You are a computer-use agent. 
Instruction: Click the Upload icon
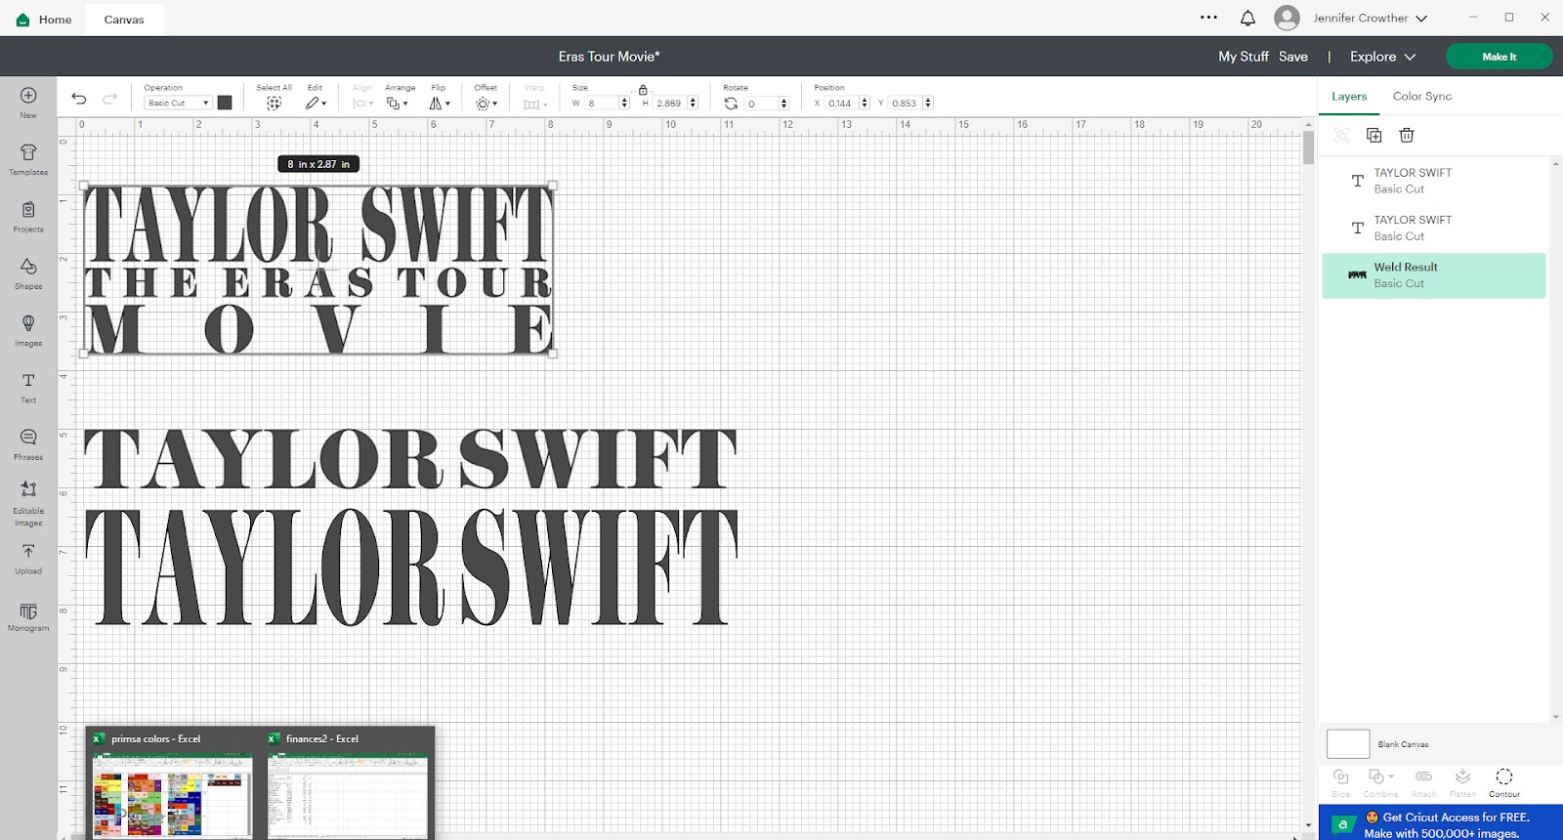pos(28,551)
